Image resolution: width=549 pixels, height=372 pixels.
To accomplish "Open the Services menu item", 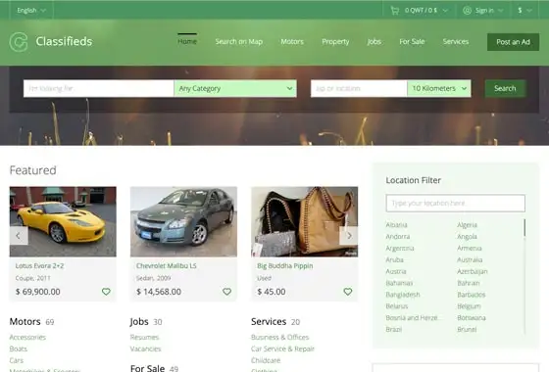I will (456, 41).
